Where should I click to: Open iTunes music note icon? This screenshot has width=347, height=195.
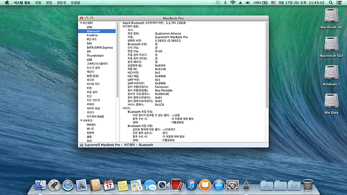pos(191,185)
